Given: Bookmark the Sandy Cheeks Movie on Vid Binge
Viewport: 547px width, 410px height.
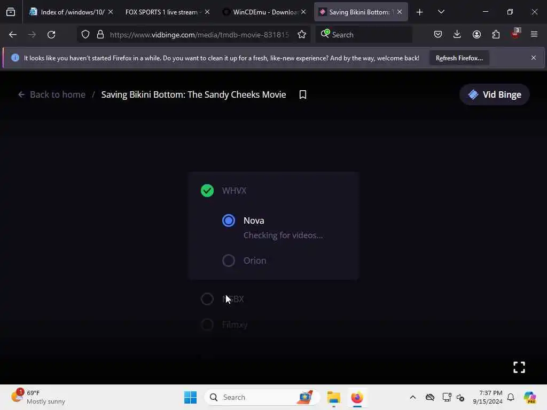Looking at the screenshot, I should click(303, 94).
